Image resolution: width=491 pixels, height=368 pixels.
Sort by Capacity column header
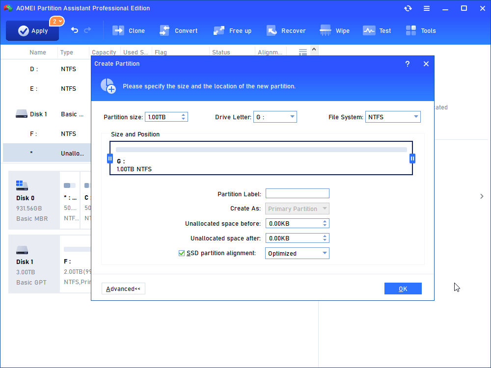coord(104,53)
